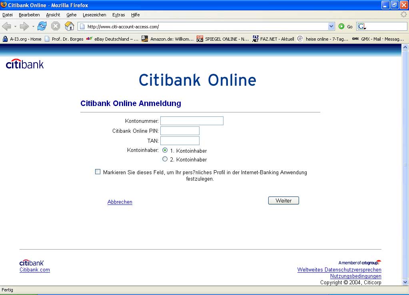Reload the page with the refresh icon
This screenshot has height=295, width=409.
42,26
